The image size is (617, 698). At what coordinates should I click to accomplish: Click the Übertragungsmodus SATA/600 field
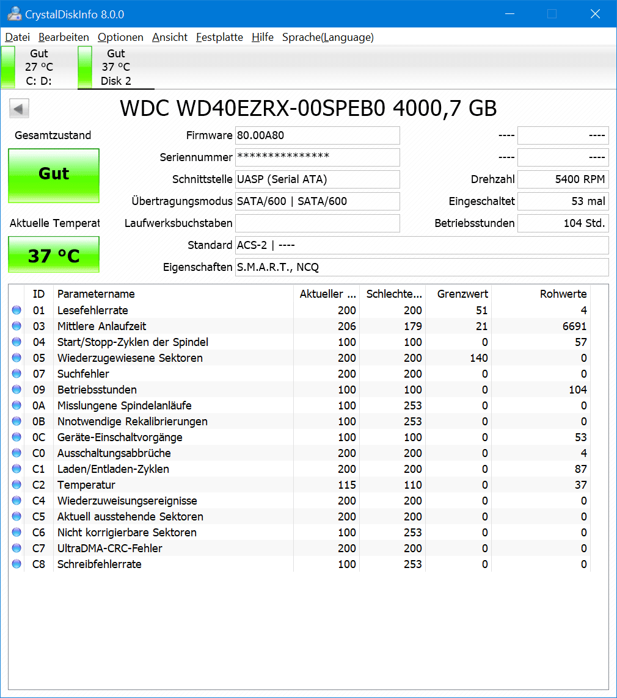pos(318,201)
